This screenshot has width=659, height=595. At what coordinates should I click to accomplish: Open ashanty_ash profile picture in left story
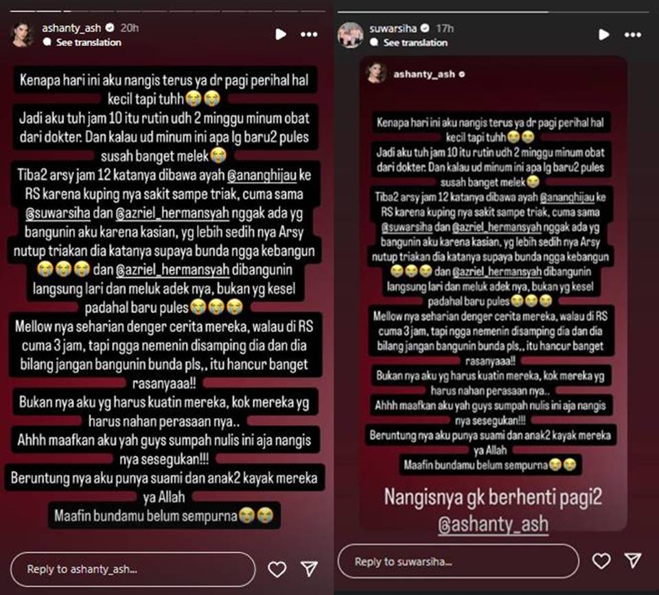pos(22,34)
